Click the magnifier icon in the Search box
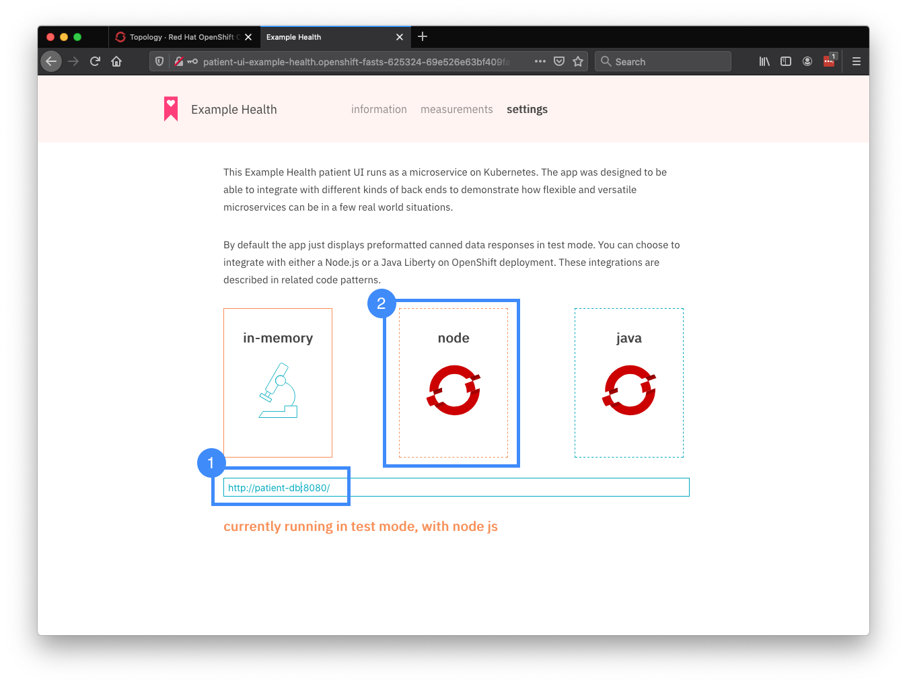This screenshot has width=907, height=685. 606,61
